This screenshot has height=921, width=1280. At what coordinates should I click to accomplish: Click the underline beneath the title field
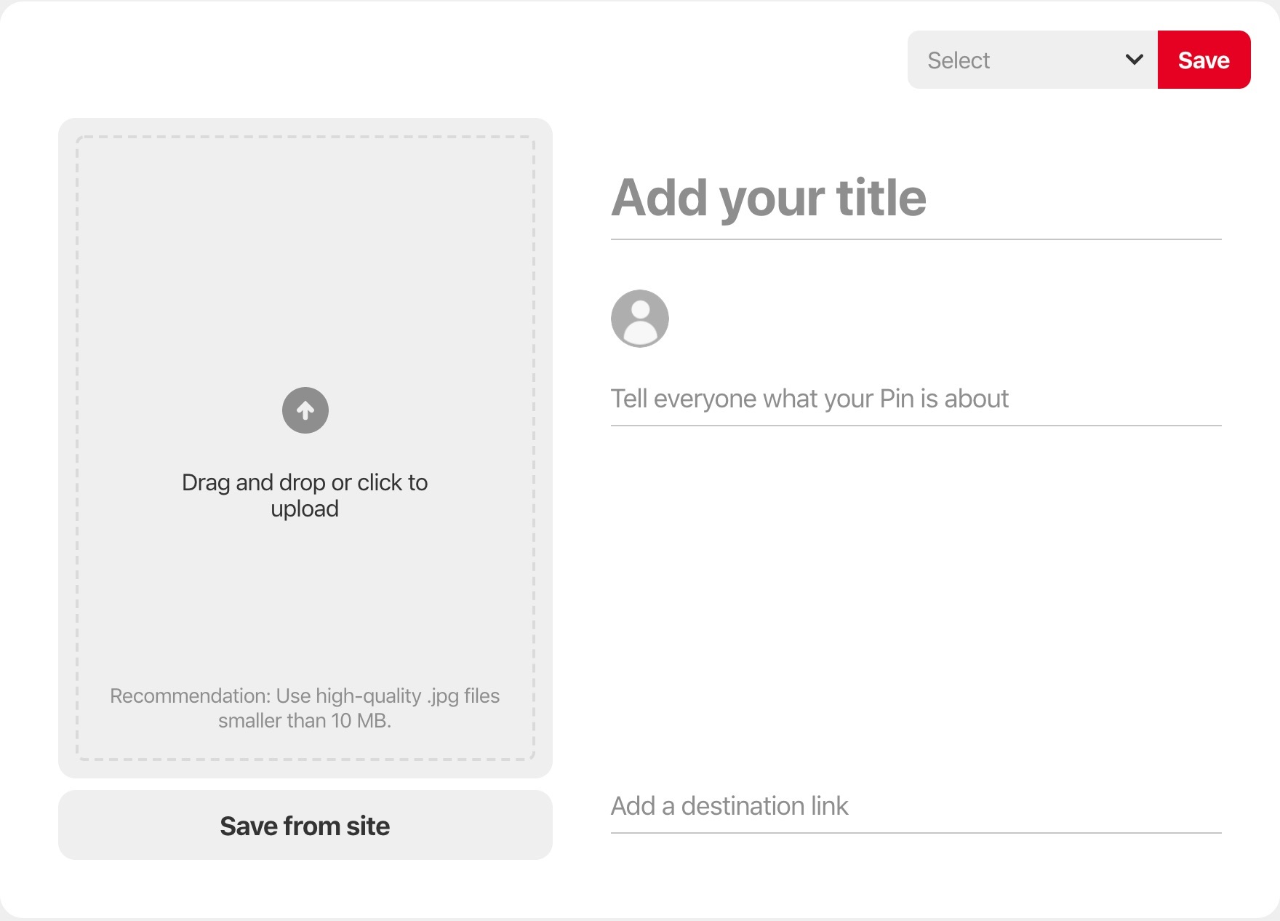tap(915, 239)
